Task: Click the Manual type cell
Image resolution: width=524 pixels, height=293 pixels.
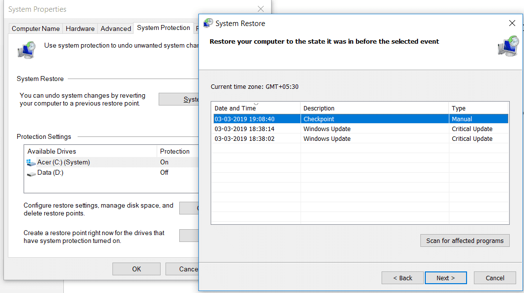Action: click(x=462, y=119)
